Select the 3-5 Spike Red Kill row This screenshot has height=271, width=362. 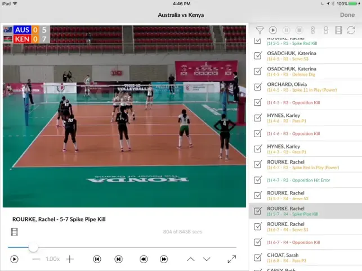pyautogui.click(x=306, y=43)
